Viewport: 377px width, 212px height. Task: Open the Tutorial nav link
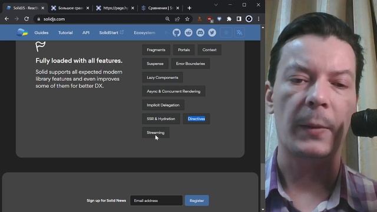(x=65, y=33)
